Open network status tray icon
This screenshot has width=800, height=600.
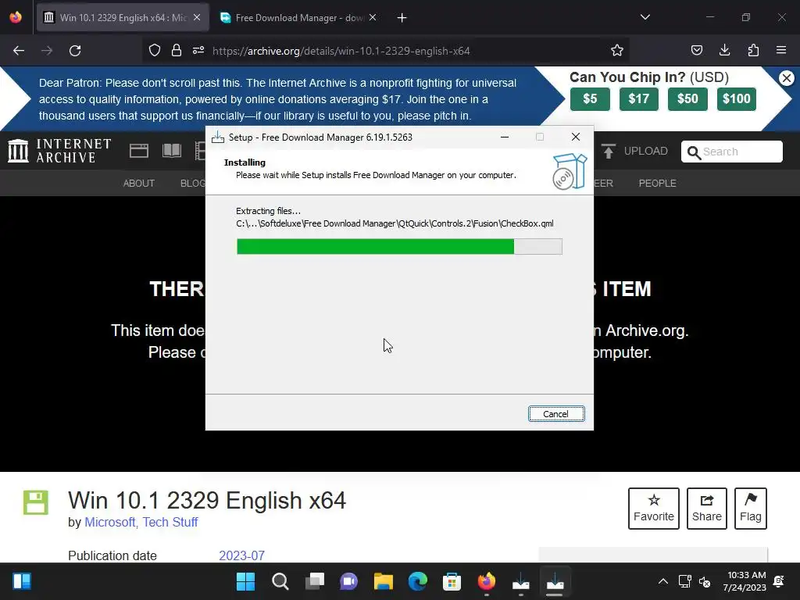point(684,581)
